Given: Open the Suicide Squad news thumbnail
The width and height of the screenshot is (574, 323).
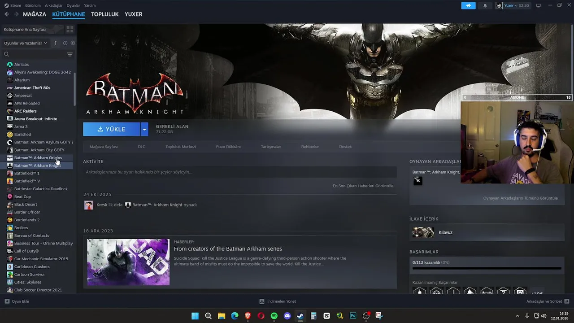Looking at the screenshot, I should coord(128,262).
